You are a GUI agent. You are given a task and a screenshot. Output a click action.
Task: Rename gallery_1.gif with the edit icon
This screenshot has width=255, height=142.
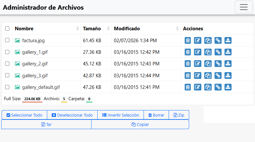coord(198,52)
